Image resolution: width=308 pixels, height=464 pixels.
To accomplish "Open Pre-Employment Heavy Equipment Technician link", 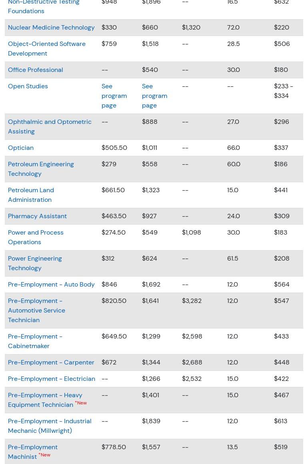I will point(45,400).
